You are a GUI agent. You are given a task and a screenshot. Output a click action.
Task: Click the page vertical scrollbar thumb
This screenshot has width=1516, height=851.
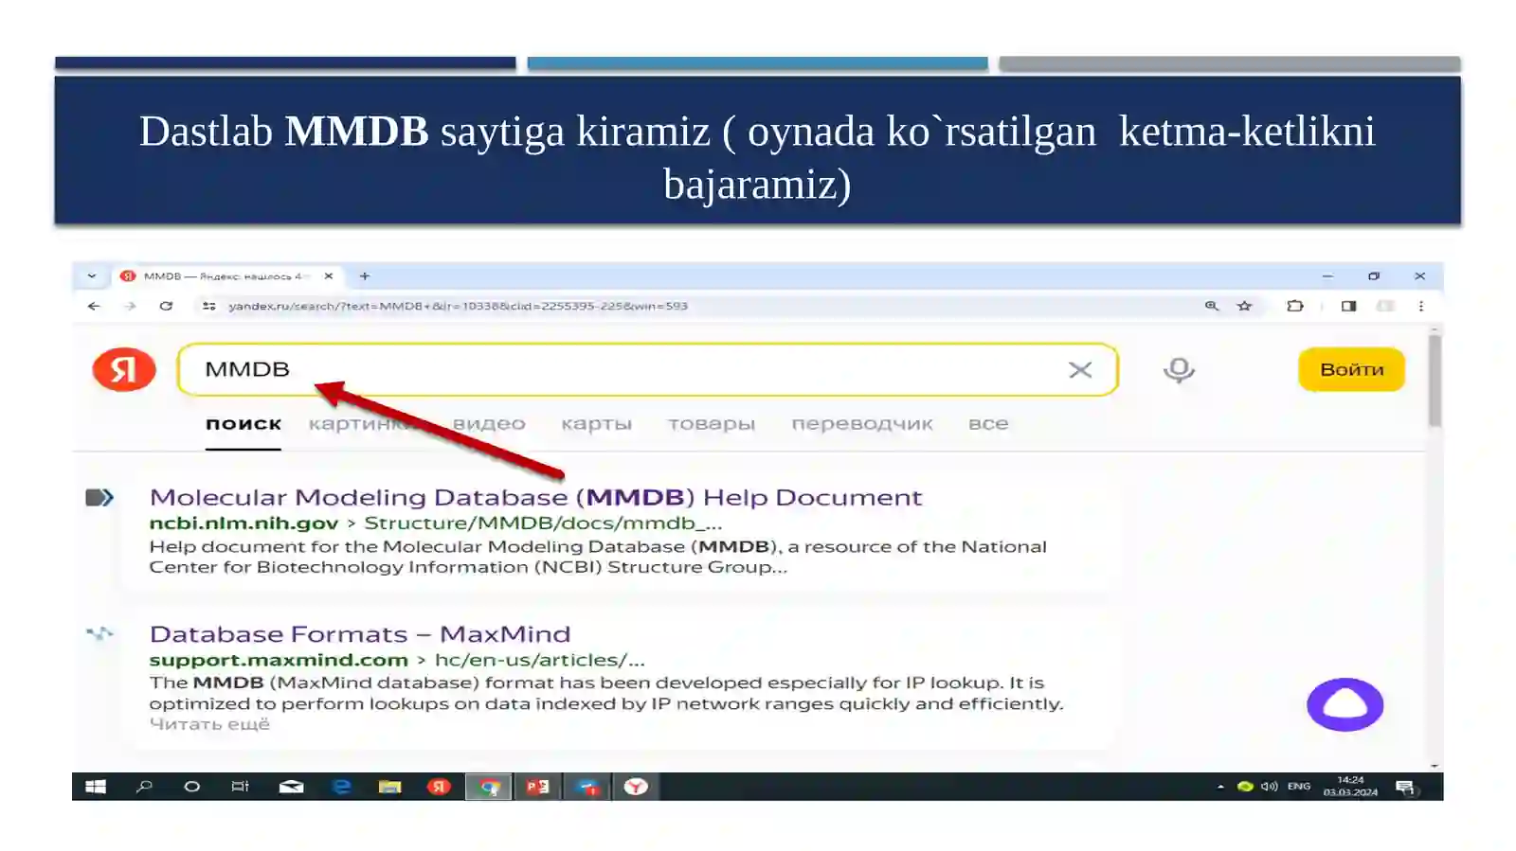coord(1435,381)
